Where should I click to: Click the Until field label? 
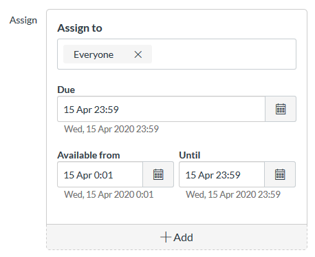click(190, 155)
